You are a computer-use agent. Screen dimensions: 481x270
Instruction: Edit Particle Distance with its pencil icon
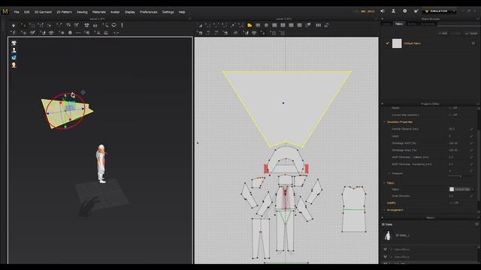coord(471,129)
